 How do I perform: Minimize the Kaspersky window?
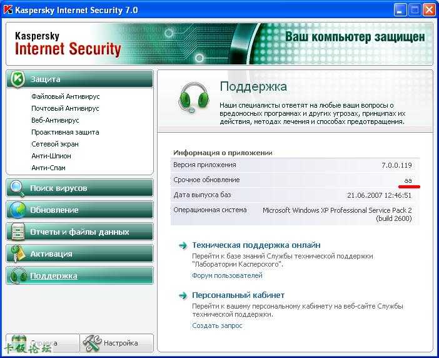[400, 11]
